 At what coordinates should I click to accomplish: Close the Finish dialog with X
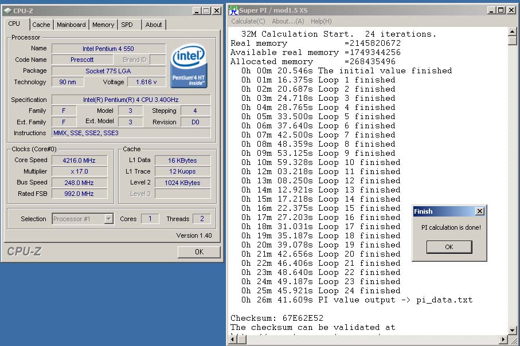tap(479, 211)
